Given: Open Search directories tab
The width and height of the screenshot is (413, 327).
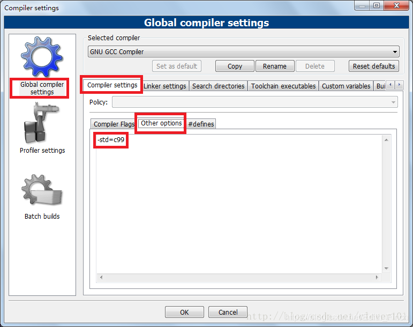Looking at the screenshot, I should coord(219,86).
